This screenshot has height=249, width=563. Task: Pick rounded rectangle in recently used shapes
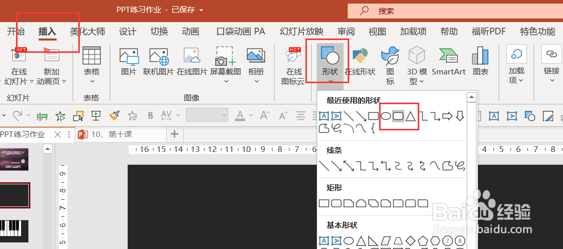(398, 116)
